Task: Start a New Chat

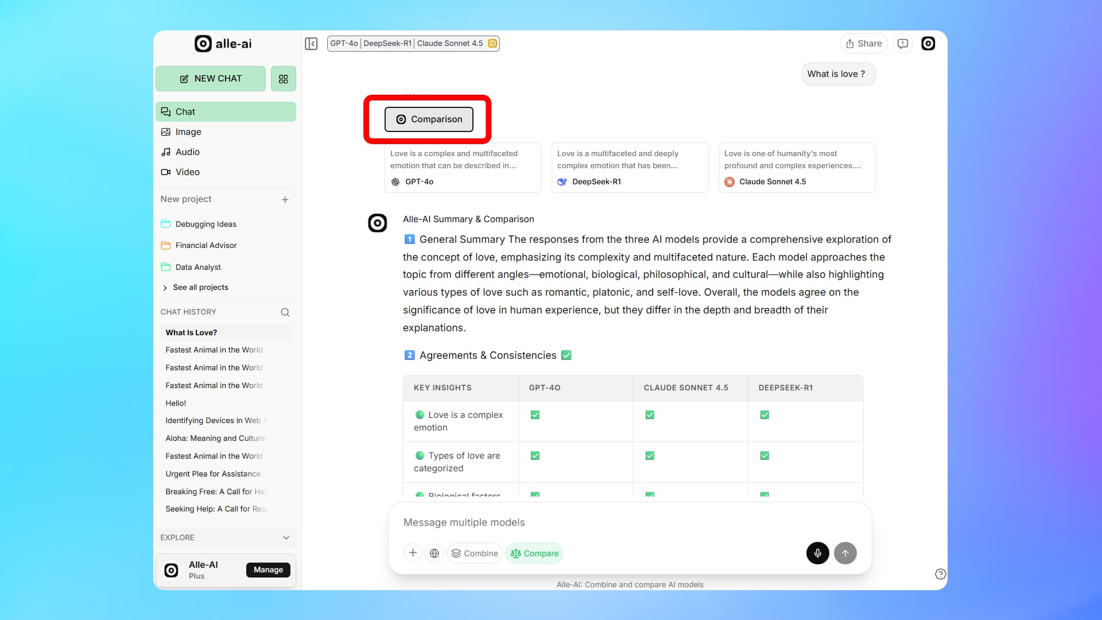Action: point(211,79)
